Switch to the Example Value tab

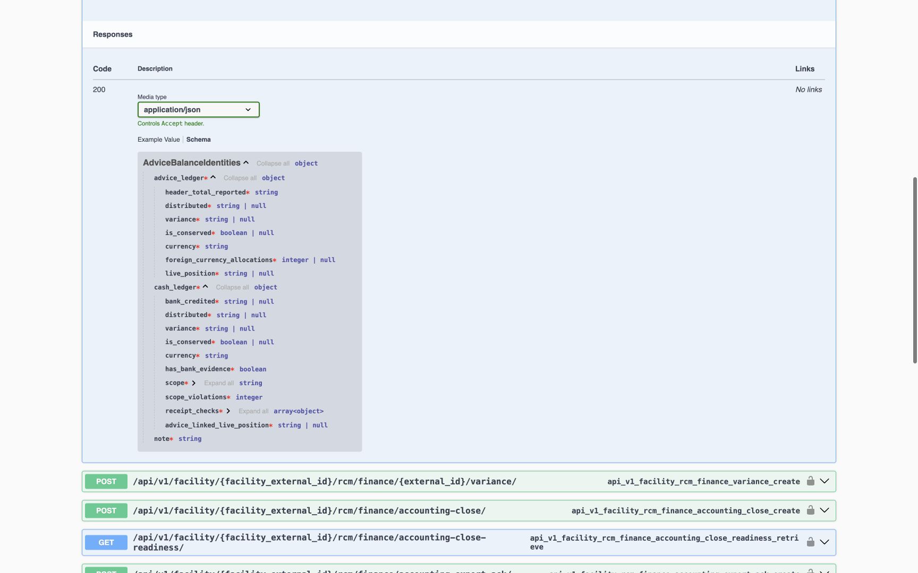tap(158, 140)
